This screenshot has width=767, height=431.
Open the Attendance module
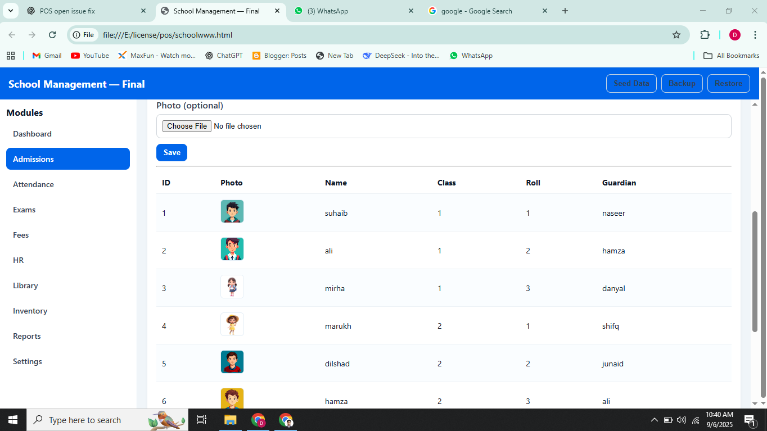[x=34, y=184]
